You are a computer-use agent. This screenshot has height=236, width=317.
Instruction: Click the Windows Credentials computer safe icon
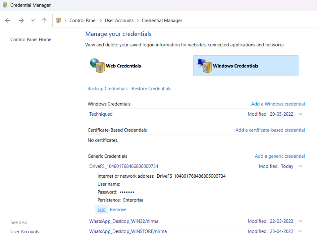tap(204, 66)
